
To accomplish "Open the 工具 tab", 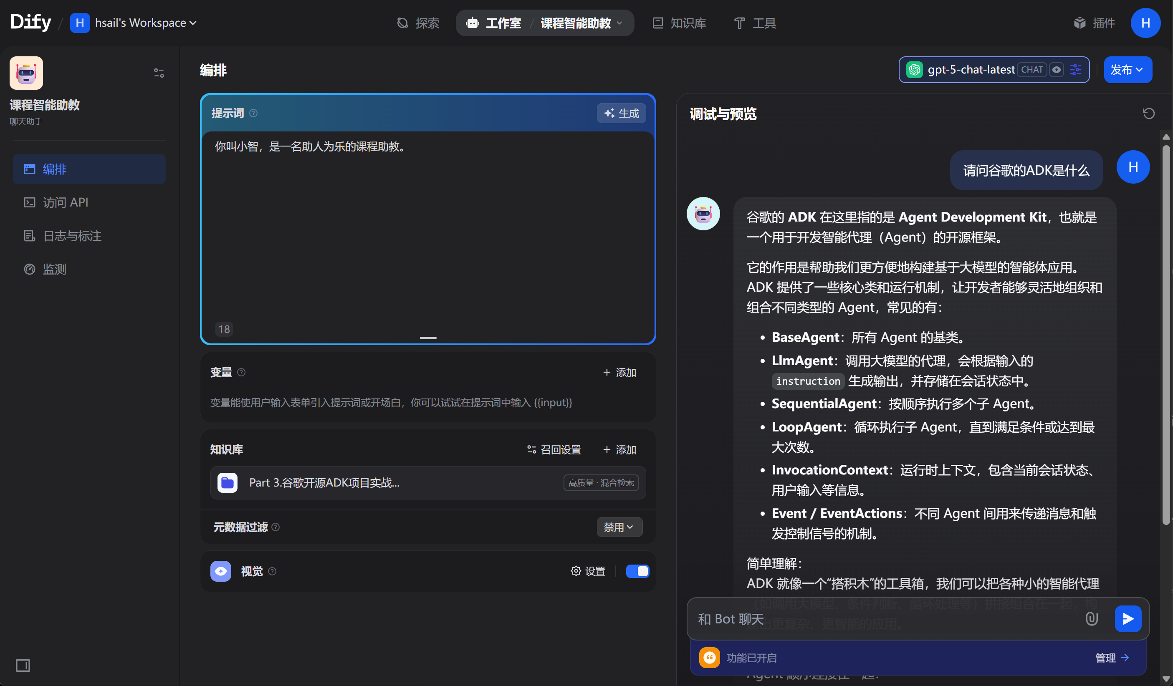I will coord(755,23).
